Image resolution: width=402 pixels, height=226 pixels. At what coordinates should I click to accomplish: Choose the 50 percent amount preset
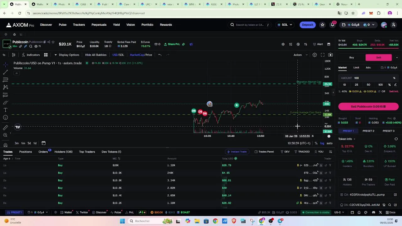pyautogui.click(x=368, y=85)
